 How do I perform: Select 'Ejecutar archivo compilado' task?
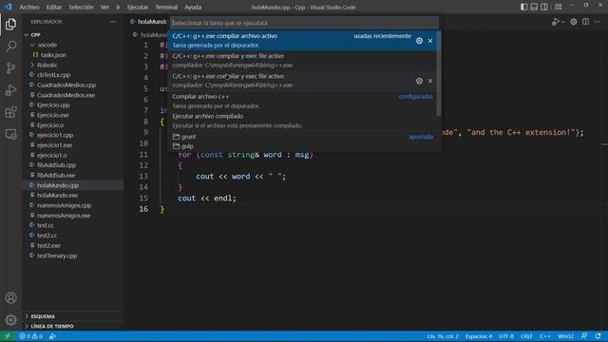coord(302,121)
